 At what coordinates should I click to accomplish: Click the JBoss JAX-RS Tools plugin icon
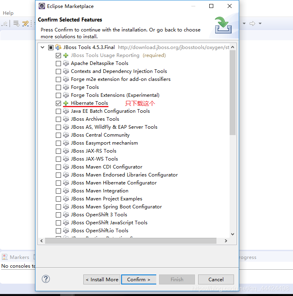pos(66,151)
